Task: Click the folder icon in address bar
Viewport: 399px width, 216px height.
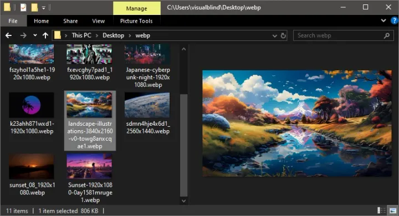Action: pyautogui.click(x=58, y=35)
